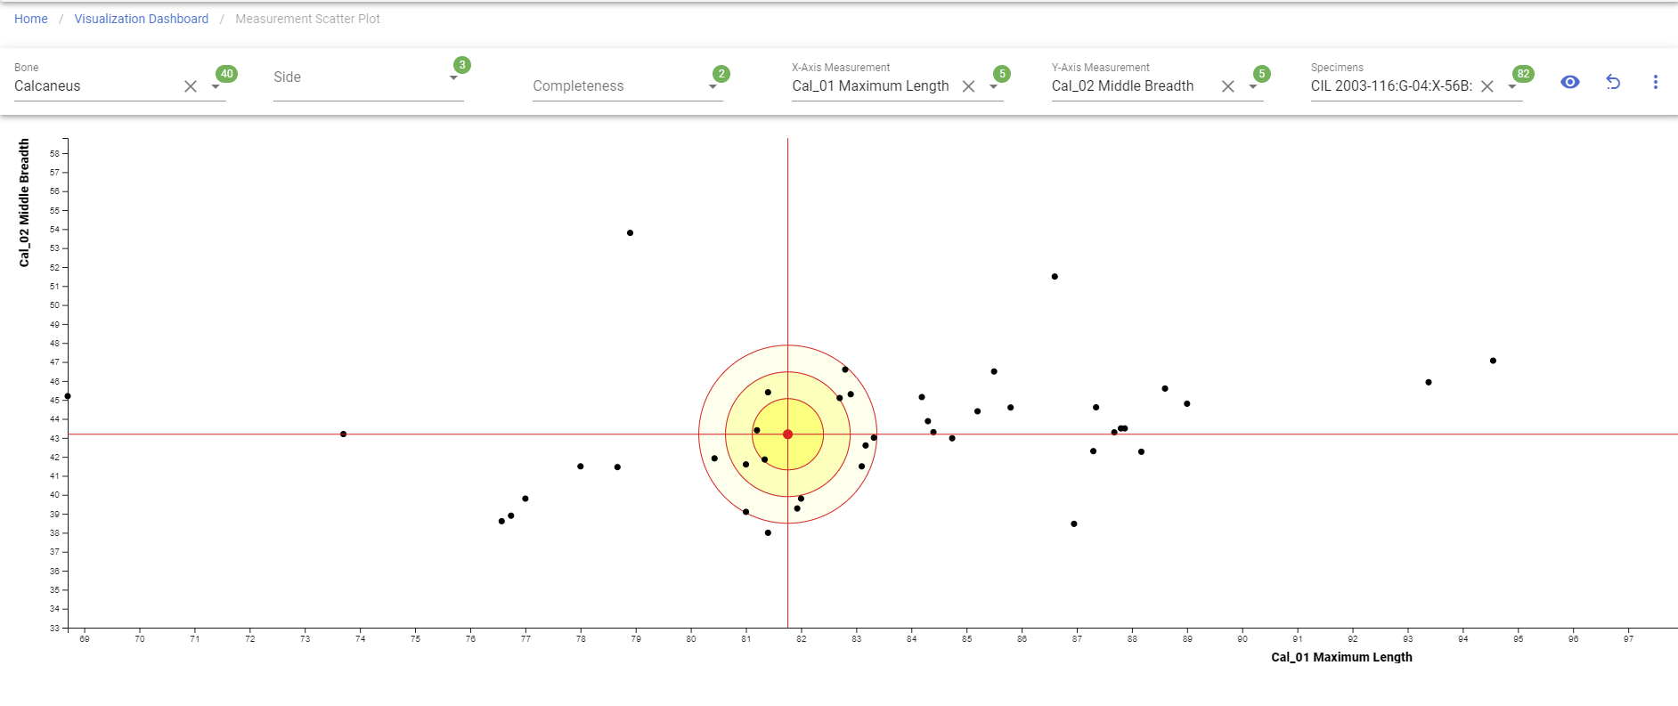Open the Completeness dropdown

(627, 86)
